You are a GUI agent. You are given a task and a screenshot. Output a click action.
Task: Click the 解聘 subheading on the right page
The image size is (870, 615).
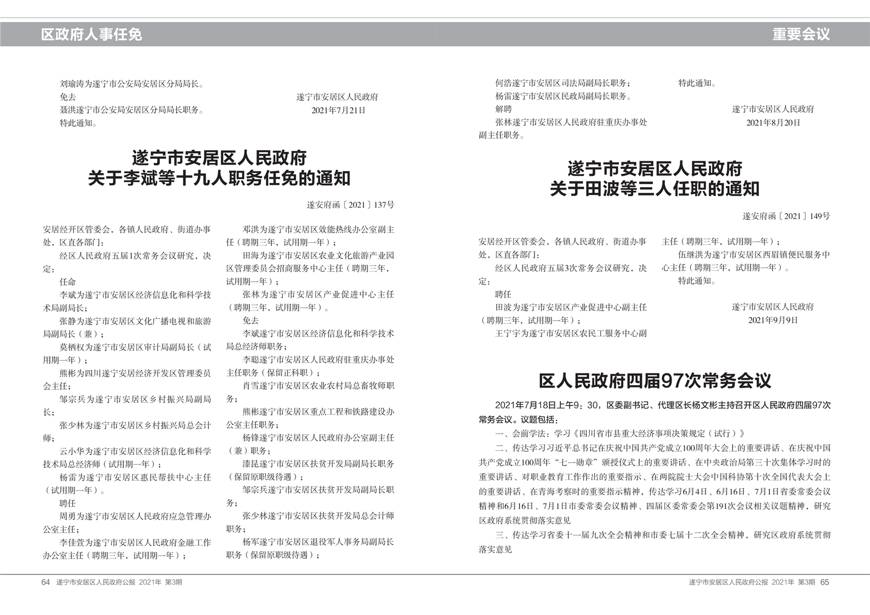[x=503, y=109]
